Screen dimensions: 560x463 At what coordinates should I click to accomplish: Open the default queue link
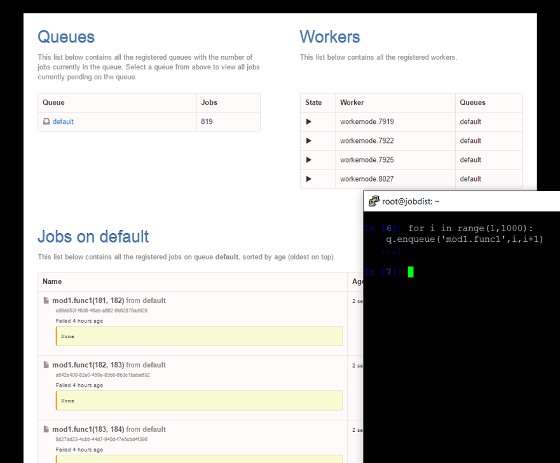(x=63, y=121)
